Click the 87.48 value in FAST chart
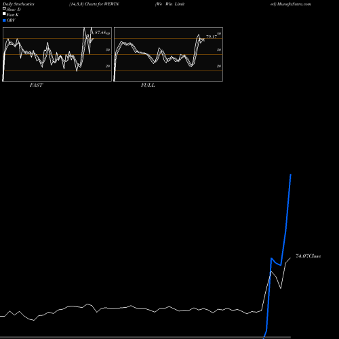This screenshot has height=339, width=339. pos(100,33)
